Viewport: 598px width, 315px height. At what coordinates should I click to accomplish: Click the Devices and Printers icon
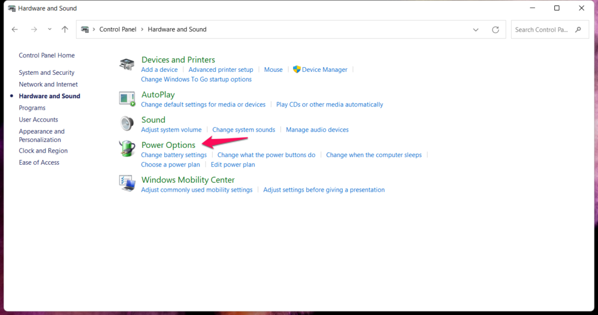[127, 64]
